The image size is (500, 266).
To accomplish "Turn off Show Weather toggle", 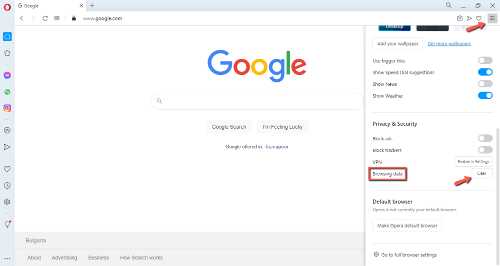I will [x=485, y=95].
